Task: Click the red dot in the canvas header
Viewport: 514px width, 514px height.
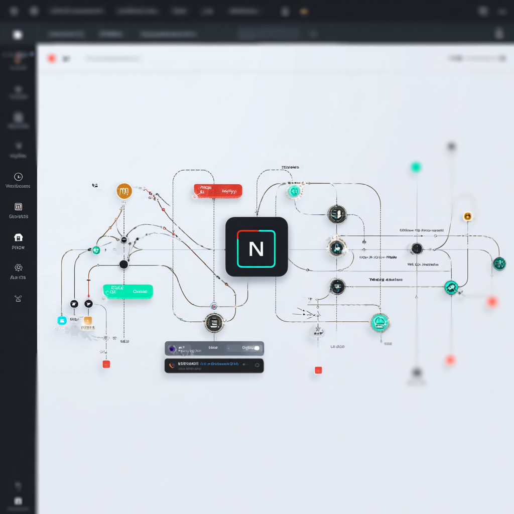Action: coord(52,58)
